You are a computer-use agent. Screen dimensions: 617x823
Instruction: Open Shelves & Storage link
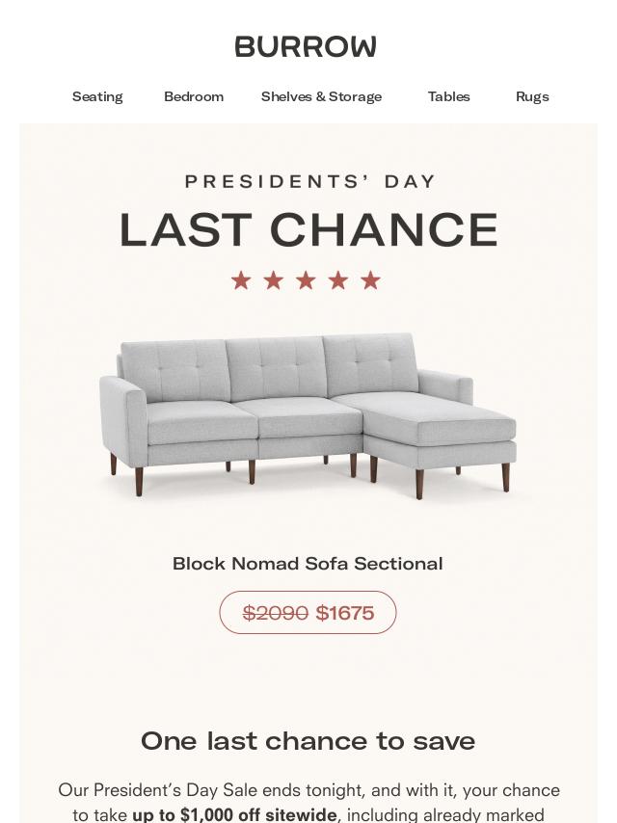coord(321,96)
